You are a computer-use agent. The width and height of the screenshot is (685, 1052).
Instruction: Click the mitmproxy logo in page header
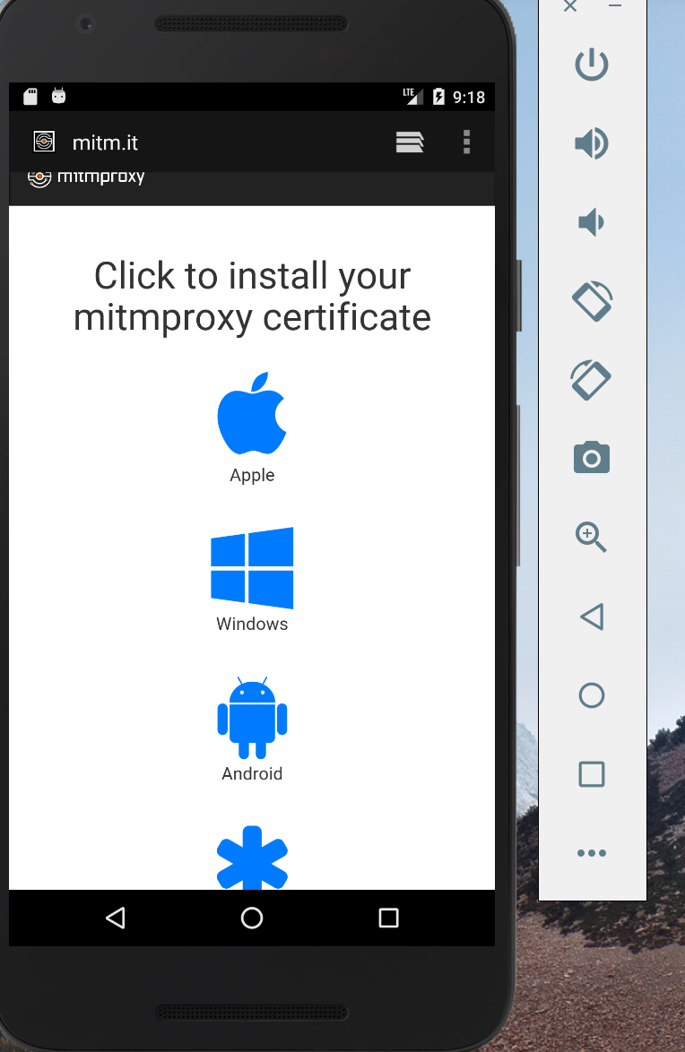click(86, 177)
